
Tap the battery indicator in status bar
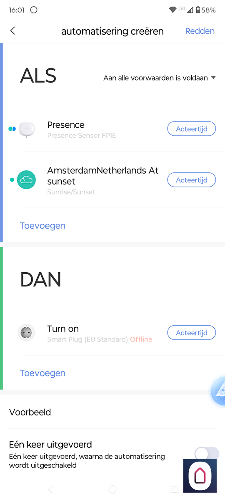[198, 10]
